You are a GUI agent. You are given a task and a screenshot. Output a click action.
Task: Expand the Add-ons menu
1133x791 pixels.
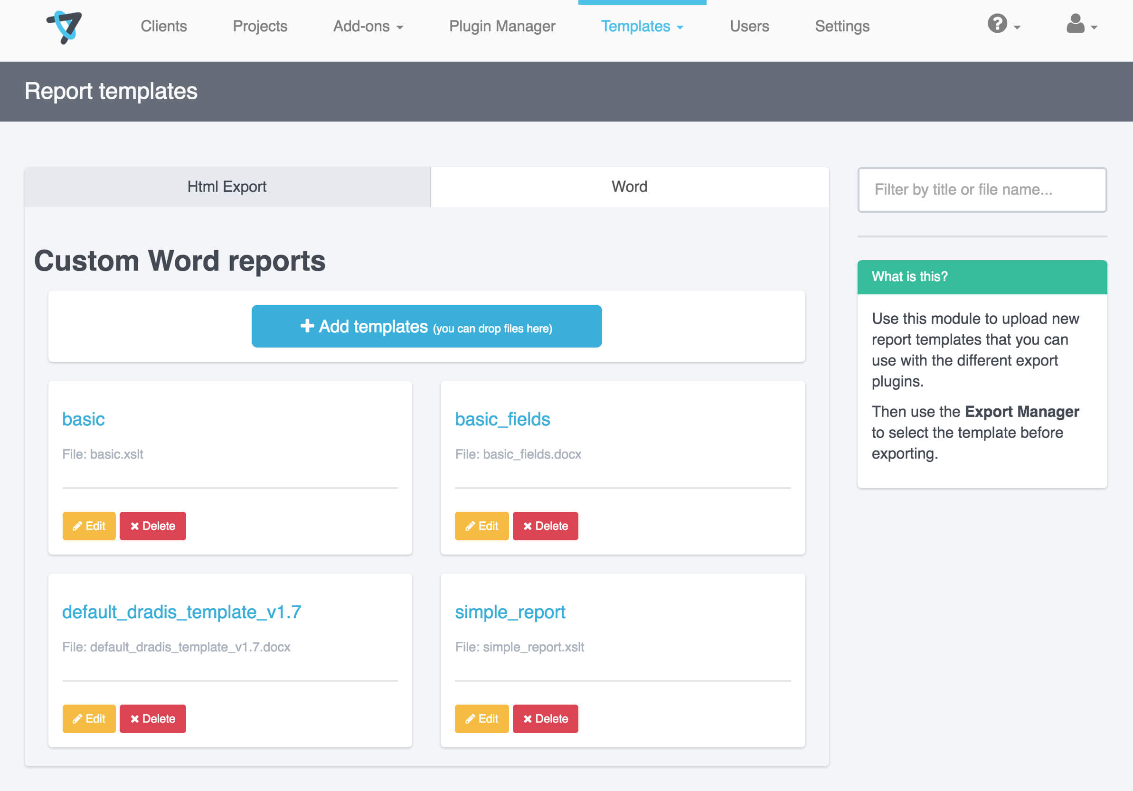pos(368,26)
